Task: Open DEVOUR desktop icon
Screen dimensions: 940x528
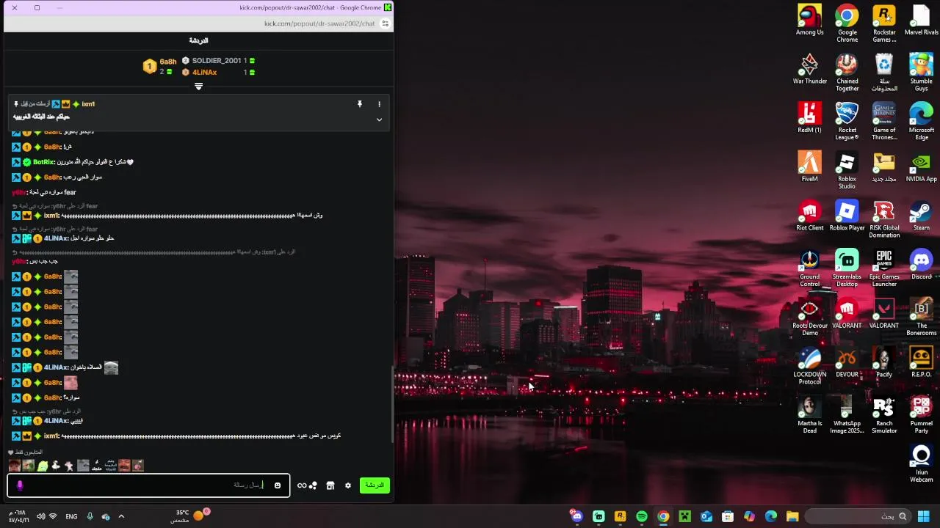Action: click(847, 364)
